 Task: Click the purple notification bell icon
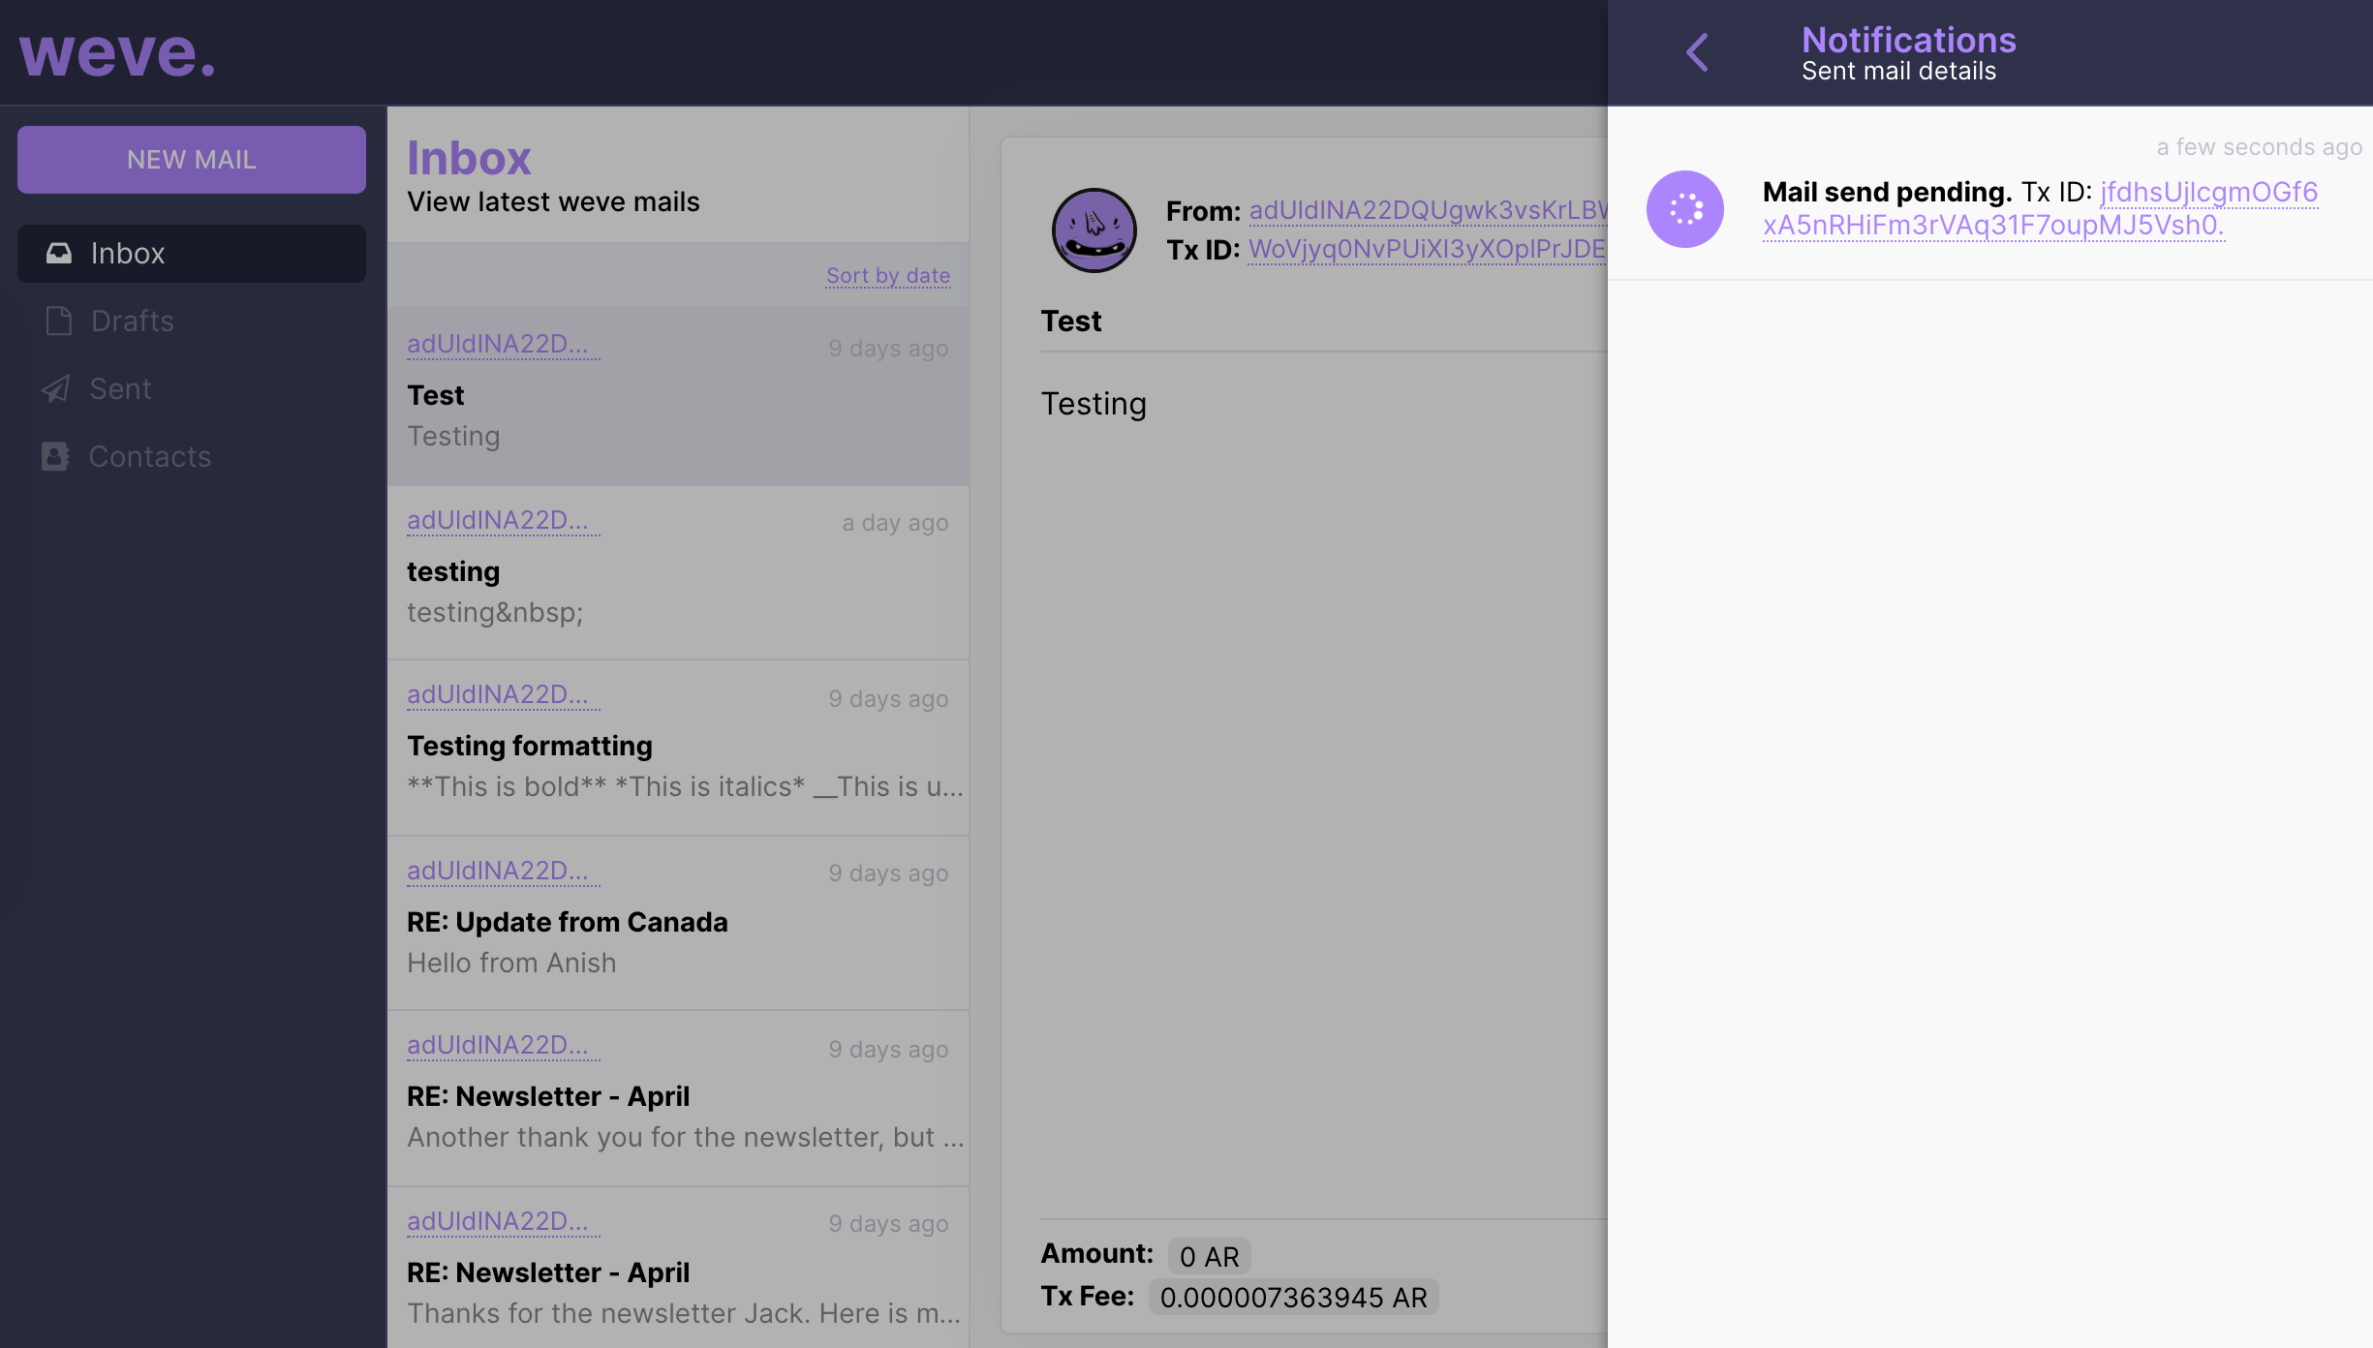pos(1685,208)
